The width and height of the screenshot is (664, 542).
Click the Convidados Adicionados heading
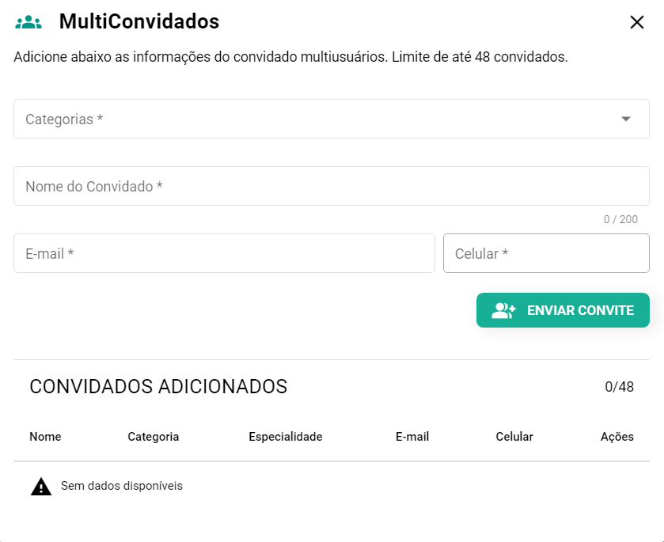[x=158, y=387]
